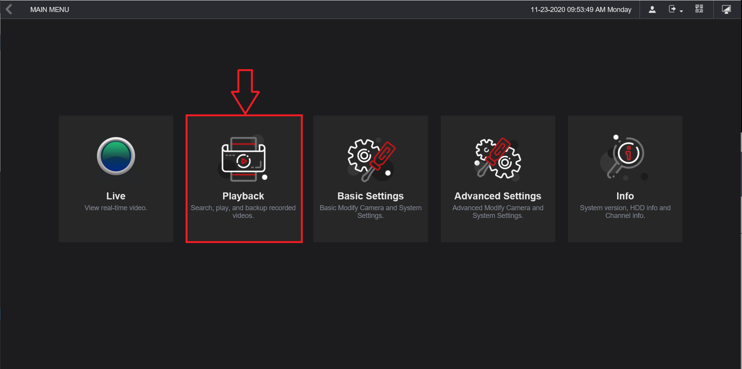Open the Basic Settings card
The height and width of the screenshot is (369, 742).
pos(370,179)
